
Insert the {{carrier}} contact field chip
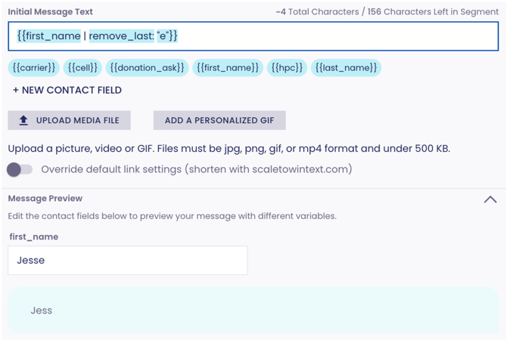pyautogui.click(x=34, y=68)
